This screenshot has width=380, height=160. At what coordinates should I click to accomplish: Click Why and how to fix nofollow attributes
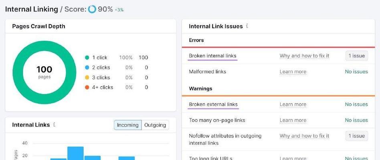[304, 136]
